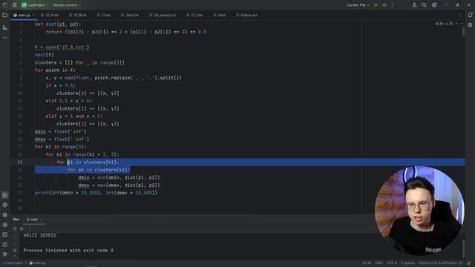Viewport: 475px width, 267px height.
Task: Open Search Everywhere magnifier icon
Action: click(x=424, y=5)
